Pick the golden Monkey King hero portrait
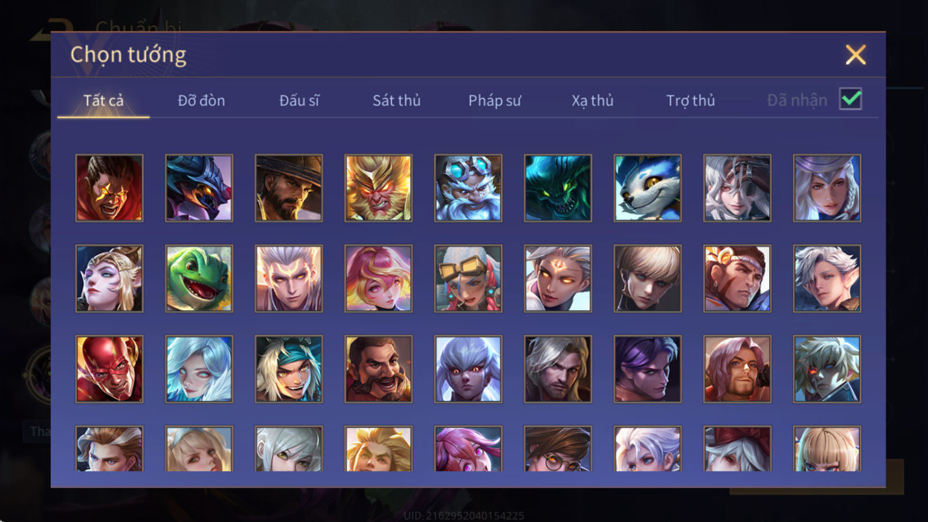This screenshot has width=928, height=522. pos(378,188)
